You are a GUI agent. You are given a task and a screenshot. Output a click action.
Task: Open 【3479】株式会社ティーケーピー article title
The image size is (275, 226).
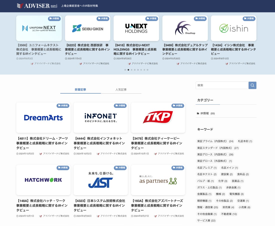point(157,143)
